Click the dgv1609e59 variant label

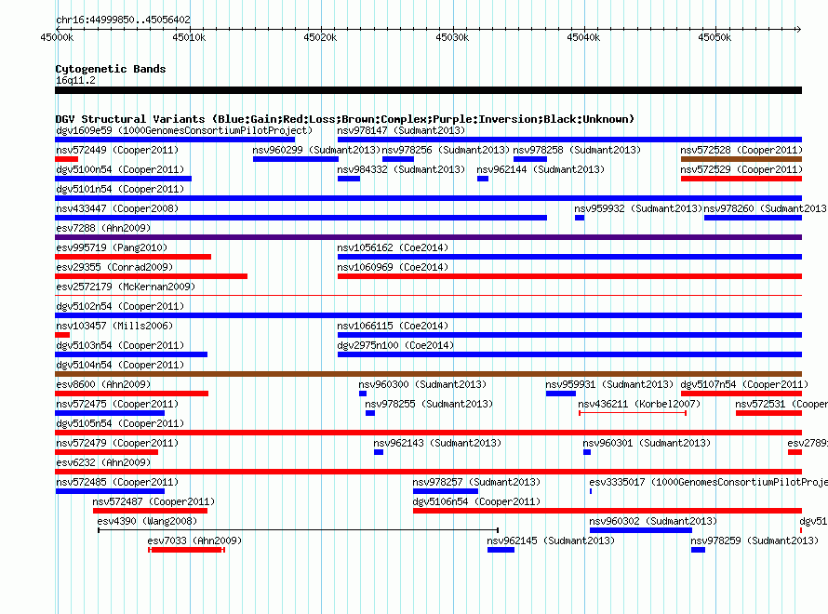click(184, 130)
